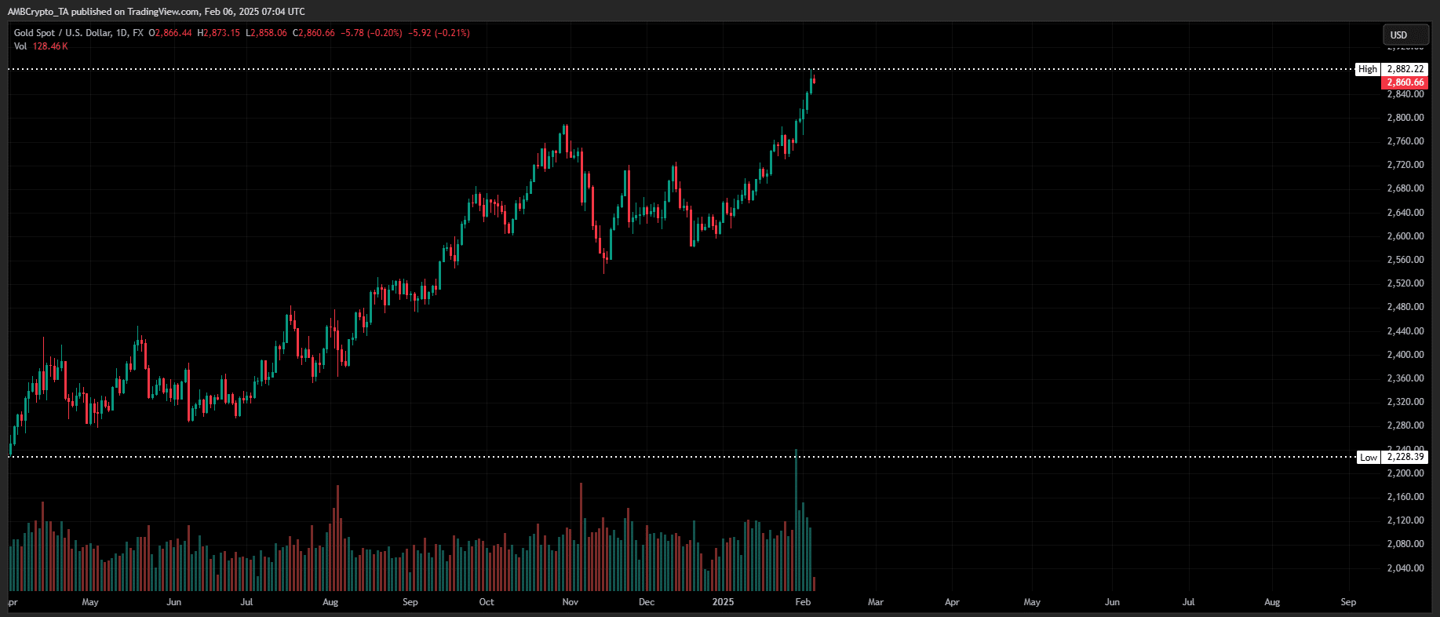The height and width of the screenshot is (617, 1440).
Task: Click the 2,160.00 price axis label
Action: pos(1405,497)
